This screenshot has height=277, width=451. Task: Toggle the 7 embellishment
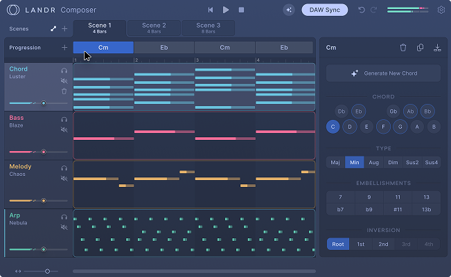coord(341,197)
